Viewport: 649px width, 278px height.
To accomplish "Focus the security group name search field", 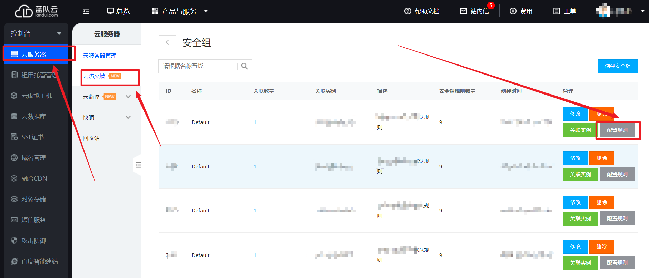I will 198,66.
